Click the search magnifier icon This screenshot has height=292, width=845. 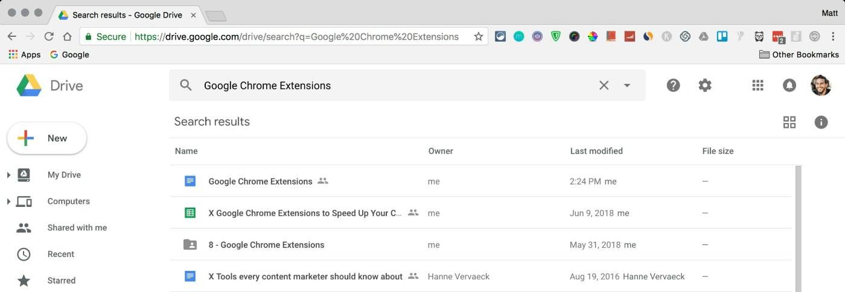186,85
